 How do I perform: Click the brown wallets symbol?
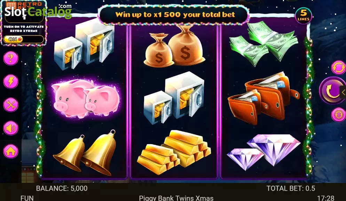click(x=264, y=98)
